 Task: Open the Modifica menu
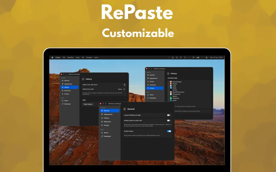[70, 57]
